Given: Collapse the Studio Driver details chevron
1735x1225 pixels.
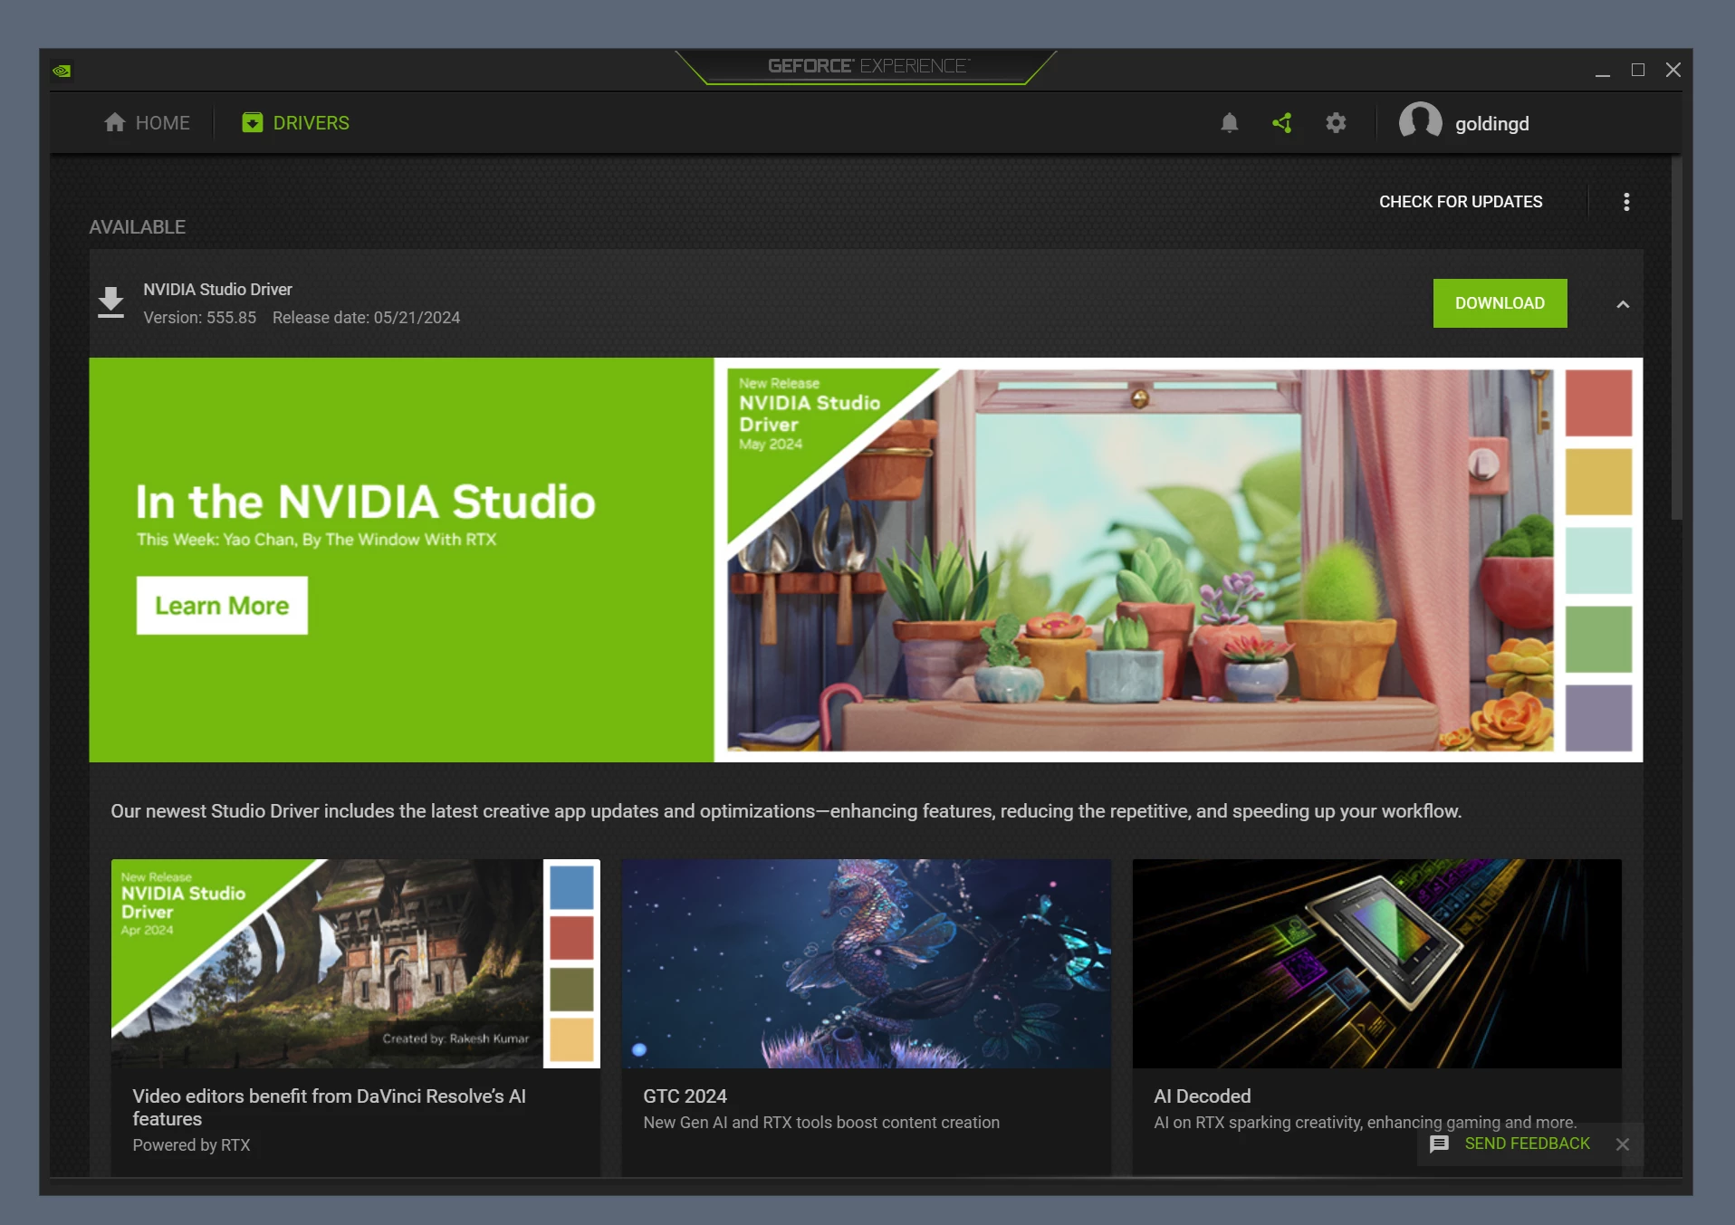Looking at the screenshot, I should (x=1623, y=304).
